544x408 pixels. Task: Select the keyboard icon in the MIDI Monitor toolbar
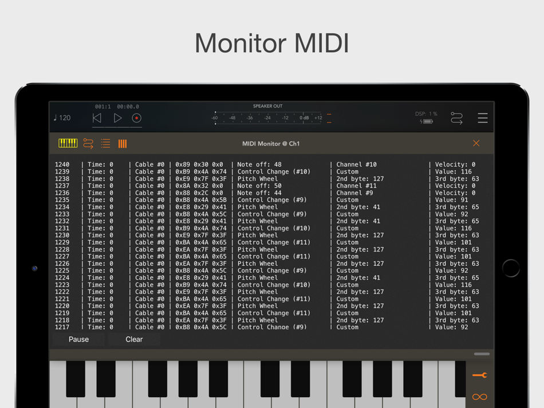[68, 143]
